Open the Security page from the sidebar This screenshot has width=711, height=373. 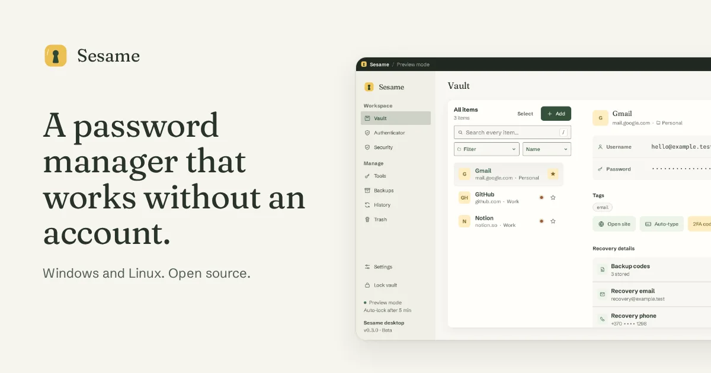(x=396, y=147)
